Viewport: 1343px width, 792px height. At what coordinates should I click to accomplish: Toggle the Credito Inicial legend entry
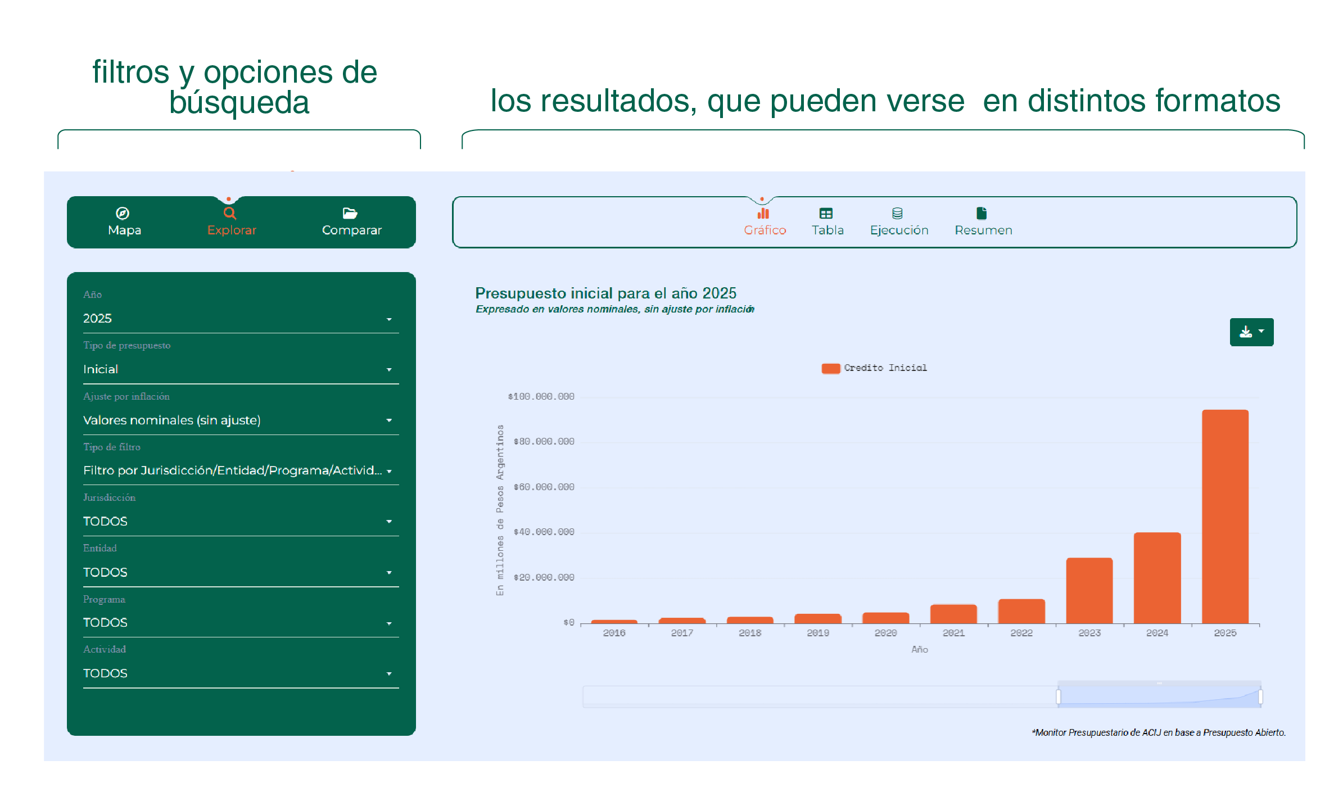[x=873, y=368]
